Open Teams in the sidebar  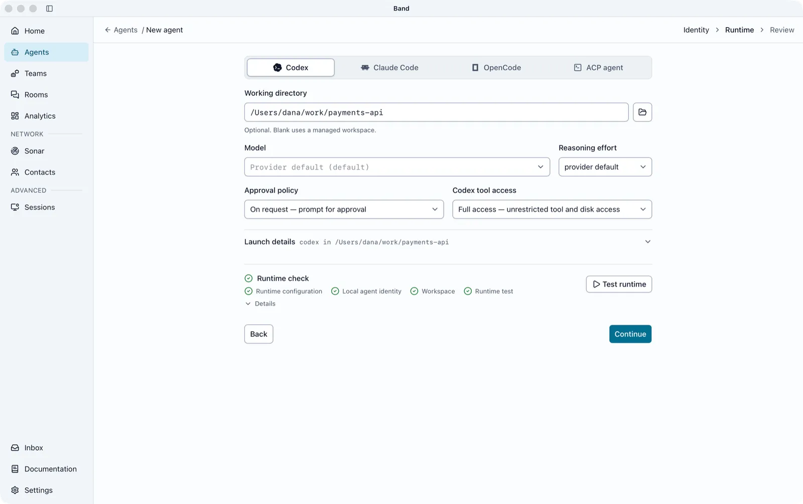46,73
